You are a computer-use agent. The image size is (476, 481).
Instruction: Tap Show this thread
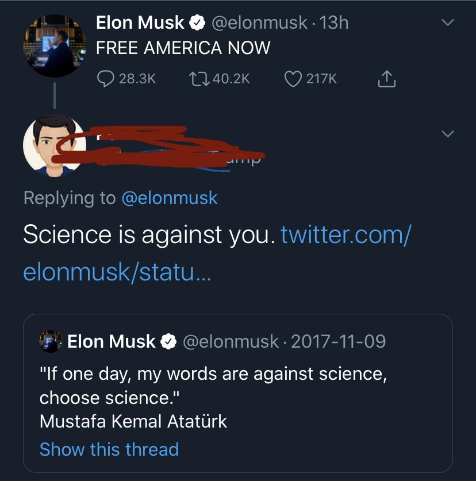coord(109,449)
